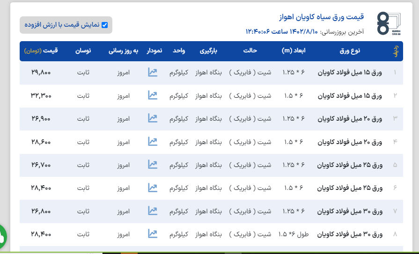Open price chart icon for row 1
Viewport: 419px width, 254px height.
(153, 73)
